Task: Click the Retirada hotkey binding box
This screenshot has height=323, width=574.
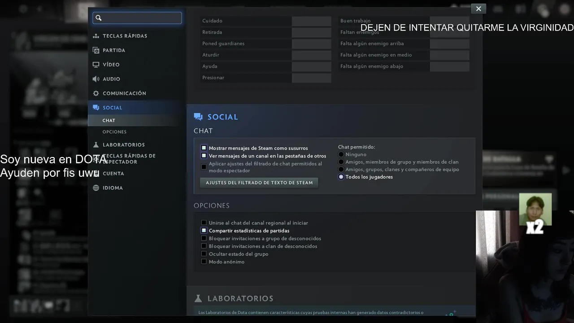Action: (311, 32)
